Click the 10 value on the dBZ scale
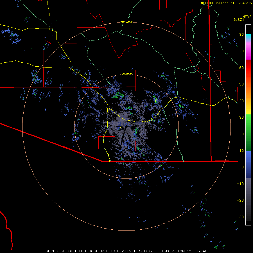Image resolution: width=253 pixels, height=253 pixels. pos(241,151)
